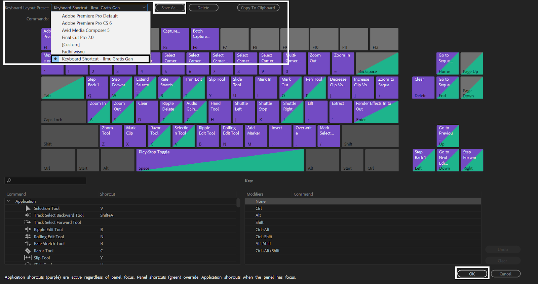Image resolution: width=538 pixels, height=284 pixels.
Task: Click the Capture F5 key
Action: click(175, 39)
